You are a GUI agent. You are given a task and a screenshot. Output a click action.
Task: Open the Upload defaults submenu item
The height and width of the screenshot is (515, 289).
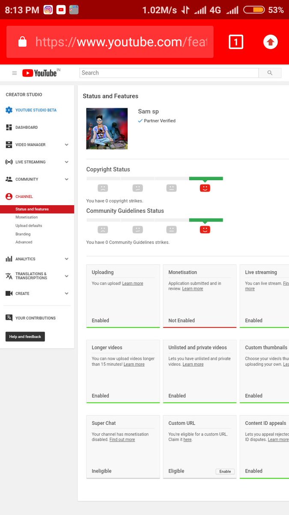click(29, 226)
